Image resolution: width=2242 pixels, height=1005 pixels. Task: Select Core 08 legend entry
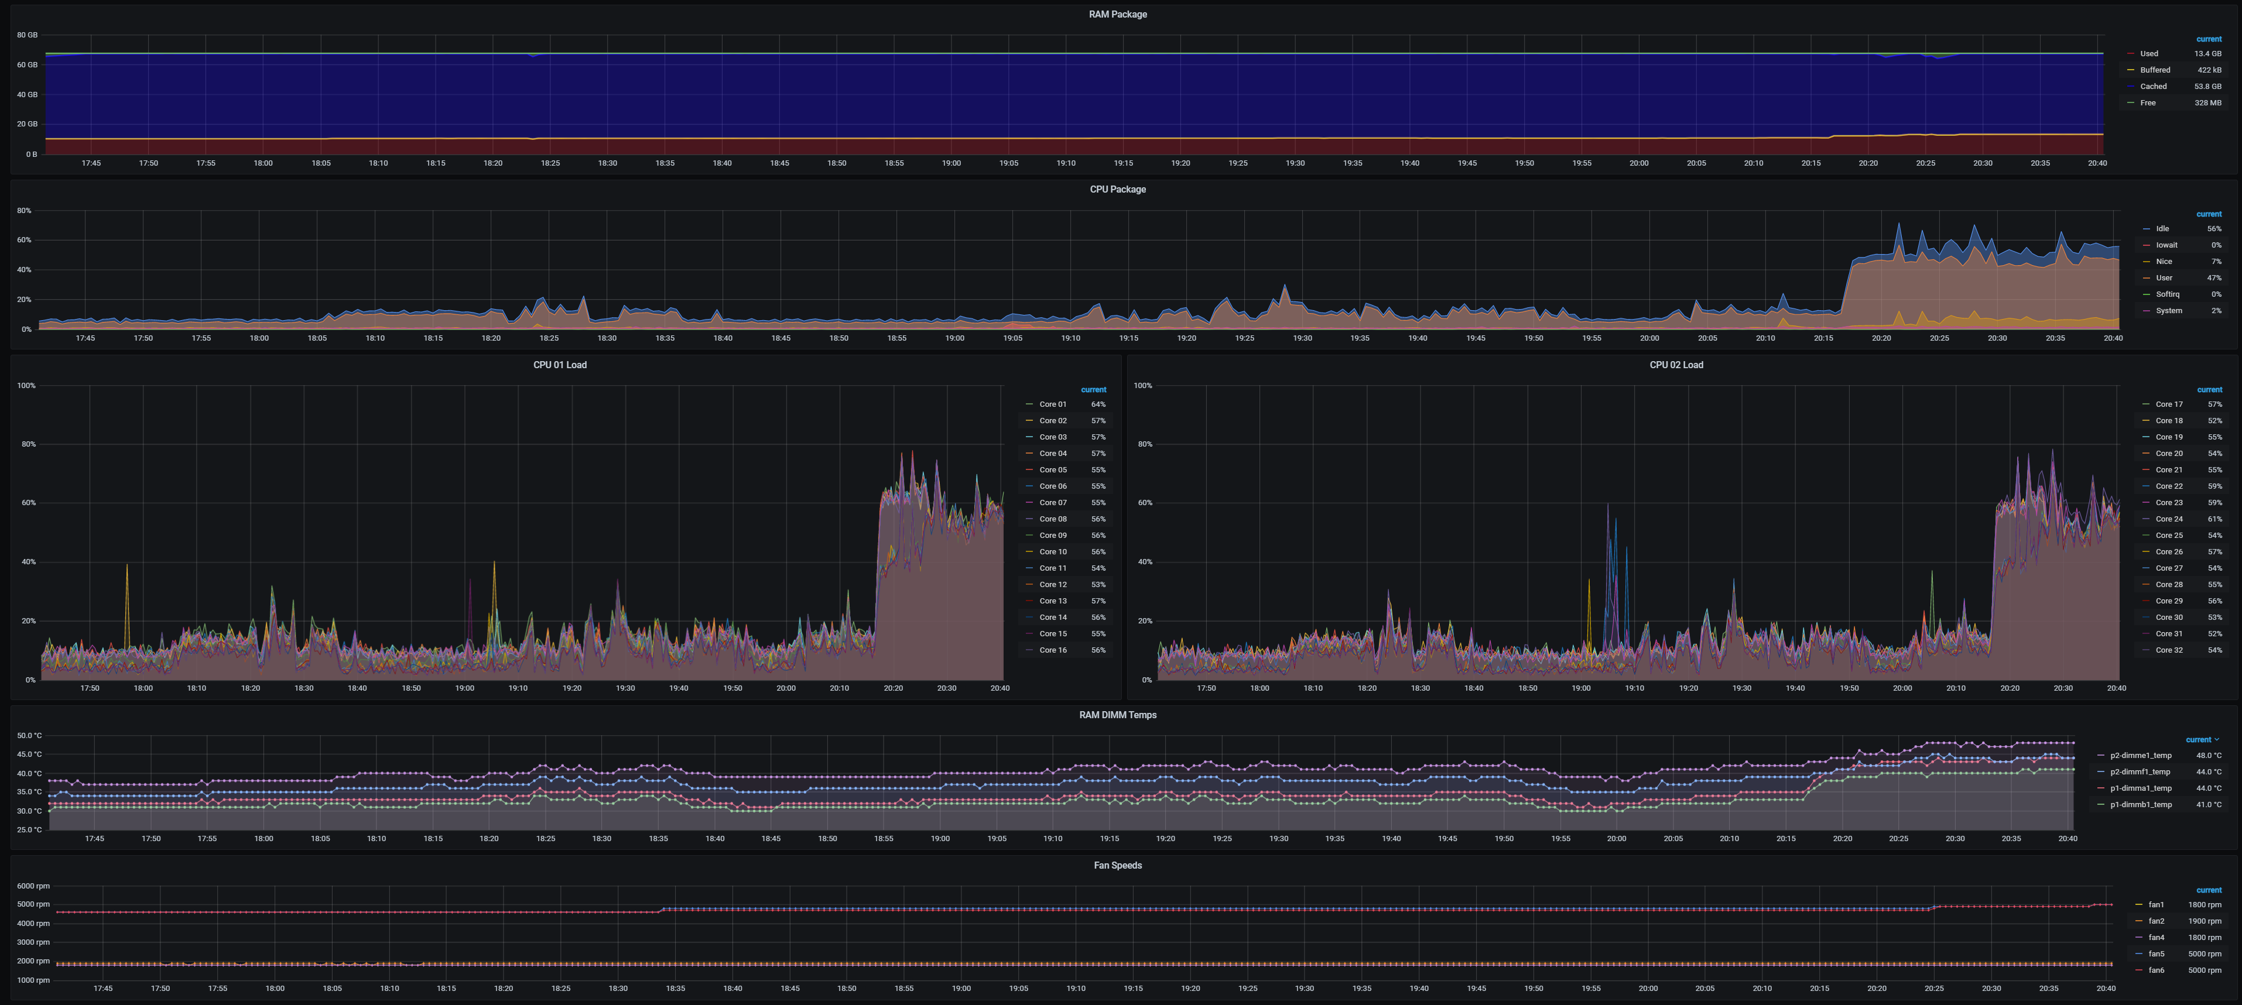click(x=1052, y=519)
